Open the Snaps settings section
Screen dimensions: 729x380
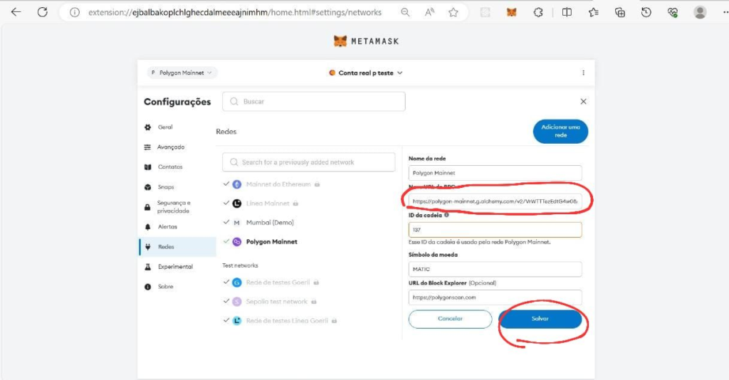(x=165, y=186)
